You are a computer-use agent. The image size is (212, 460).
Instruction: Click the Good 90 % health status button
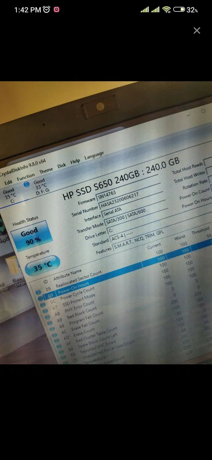[x=31, y=236]
